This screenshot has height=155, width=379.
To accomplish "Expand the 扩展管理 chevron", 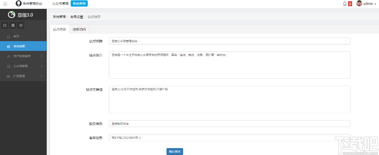I will (x=41, y=76).
